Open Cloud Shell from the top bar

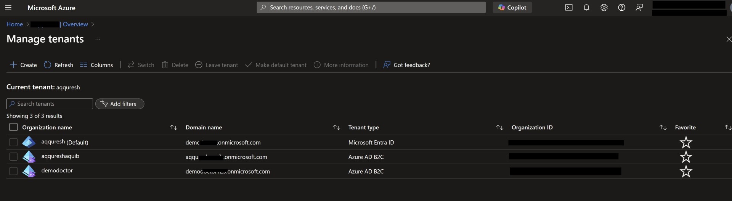click(568, 8)
